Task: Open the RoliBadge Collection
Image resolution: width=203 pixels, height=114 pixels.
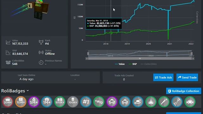Action: pos(184,91)
